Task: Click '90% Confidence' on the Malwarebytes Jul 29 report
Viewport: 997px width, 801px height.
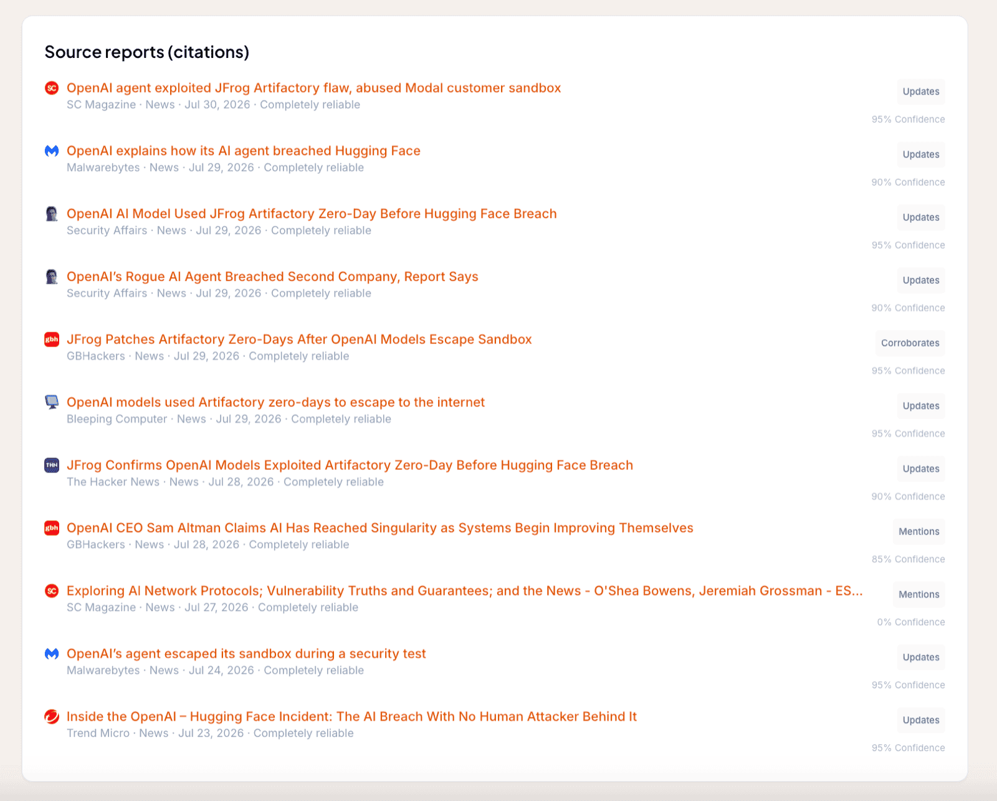Action: tap(908, 183)
